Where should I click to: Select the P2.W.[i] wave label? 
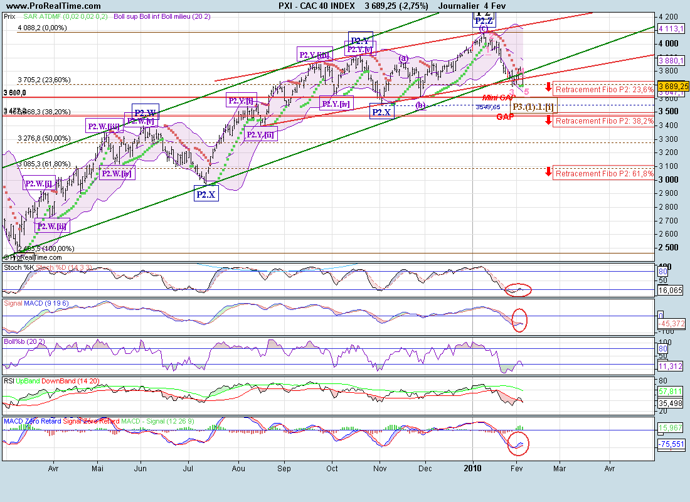[x=38, y=184]
